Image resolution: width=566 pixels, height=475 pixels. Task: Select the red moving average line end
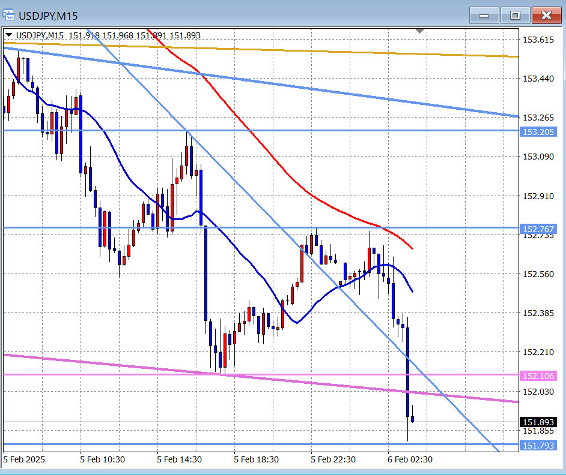coord(410,246)
